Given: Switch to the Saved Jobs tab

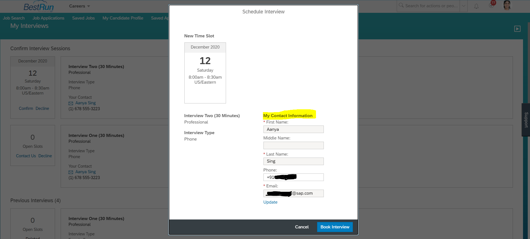Looking at the screenshot, I should click(84, 18).
